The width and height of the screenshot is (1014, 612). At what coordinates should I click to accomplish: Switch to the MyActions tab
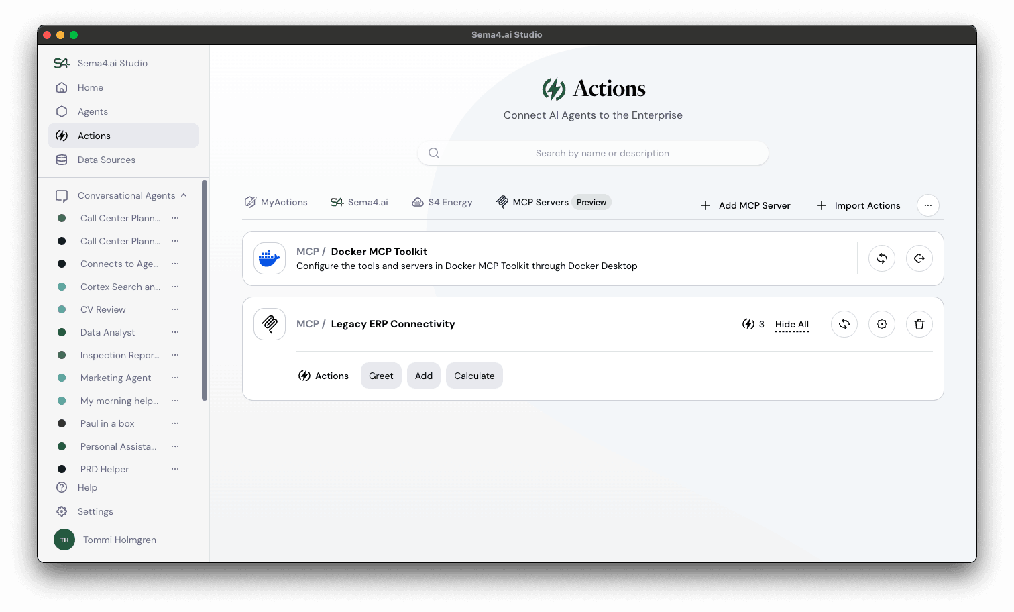276,202
